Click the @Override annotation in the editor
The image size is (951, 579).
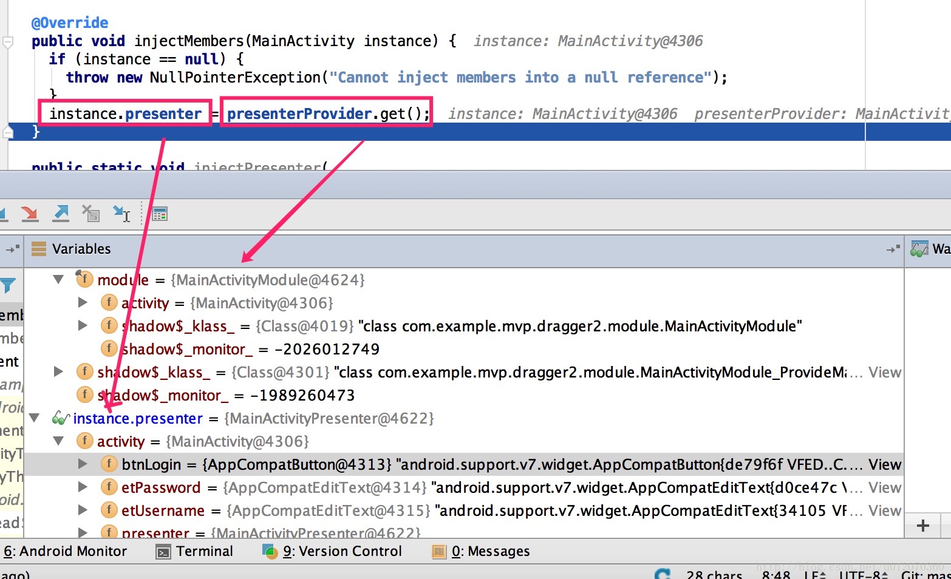click(70, 22)
